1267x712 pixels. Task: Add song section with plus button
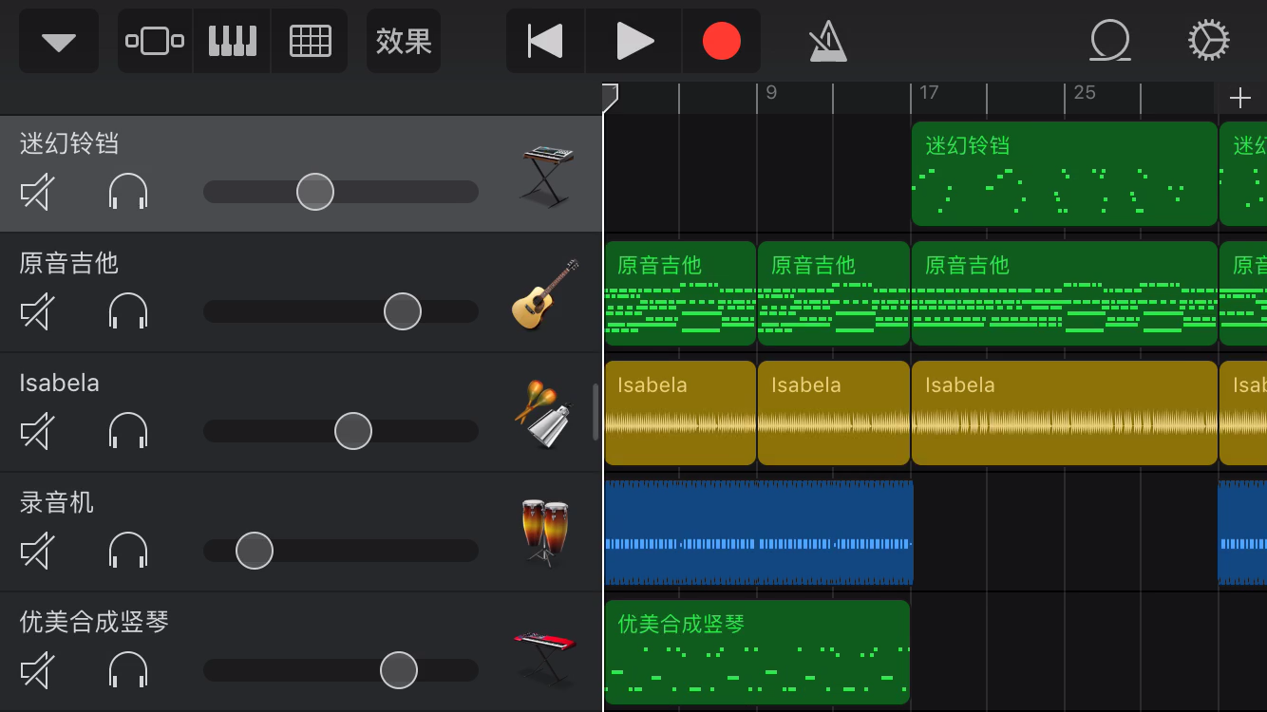pyautogui.click(x=1240, y=98)
